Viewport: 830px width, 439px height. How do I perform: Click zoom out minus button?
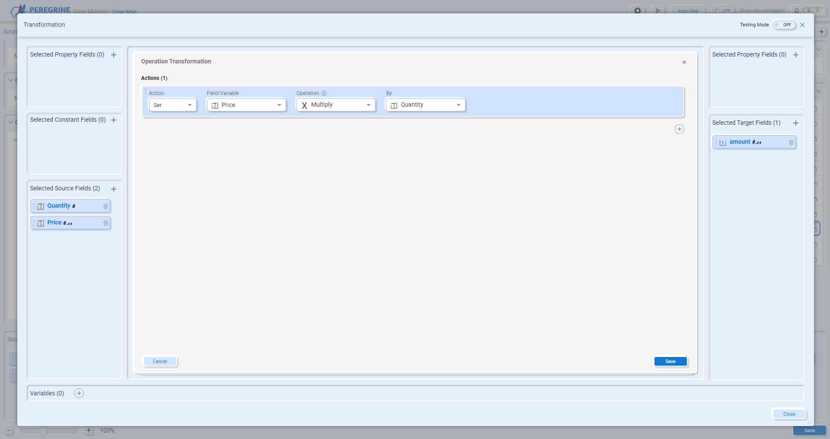(x=9, y=430)
